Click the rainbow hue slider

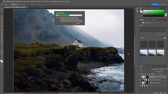[x=166, y=13]
